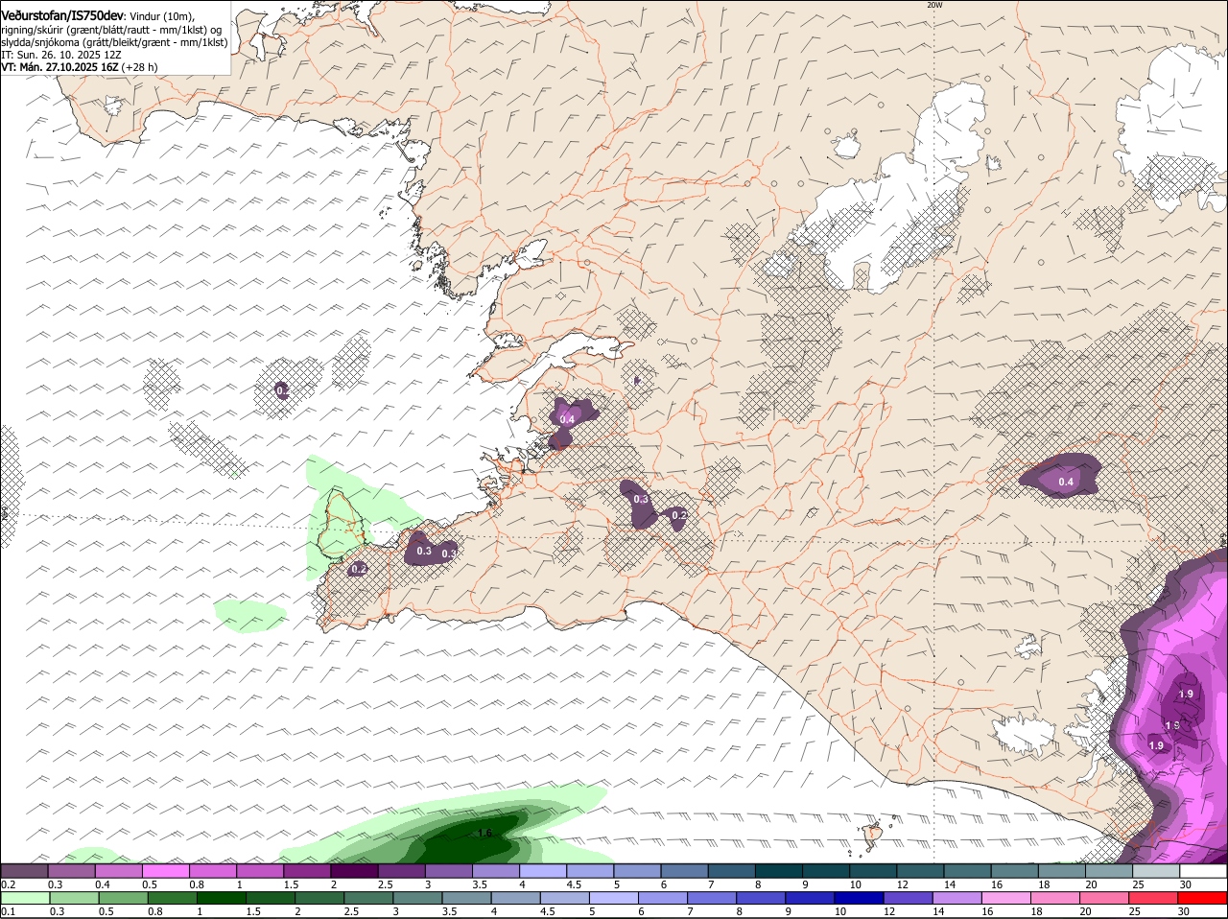Pick the bright red 30 swatch in the lower scale
Screen dimensions: 1228x919
click(1203, 898)
